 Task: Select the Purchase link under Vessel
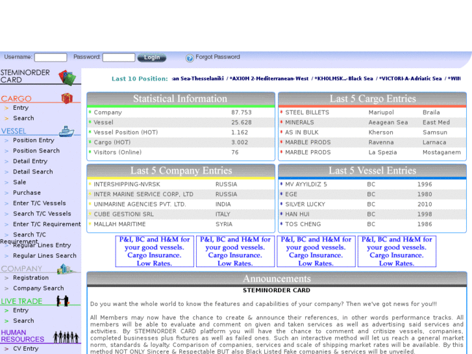[x=27, y=193]
